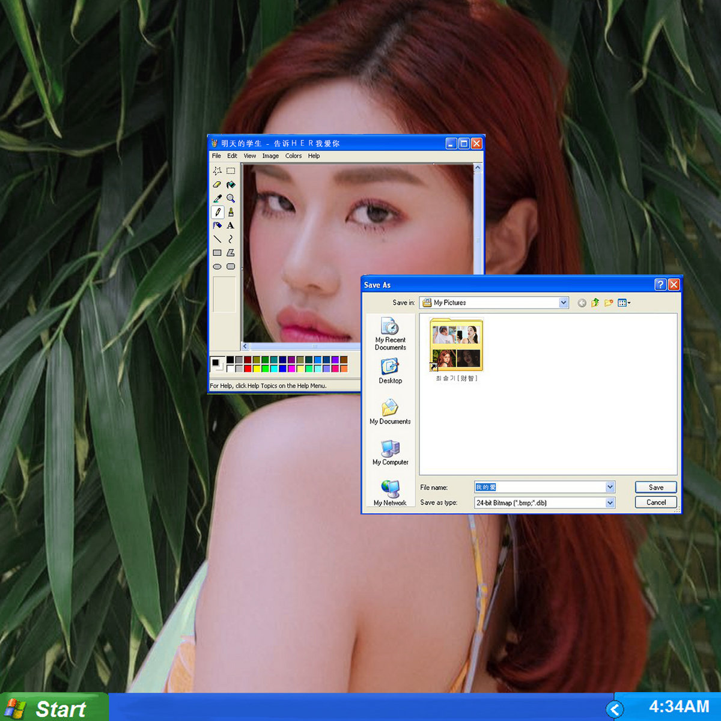Image resolution: width=721 pixels, height=721 pixels.
Task: Expand the Save in location dropdown
Action: pyautogui.click(x=564, y=303)
